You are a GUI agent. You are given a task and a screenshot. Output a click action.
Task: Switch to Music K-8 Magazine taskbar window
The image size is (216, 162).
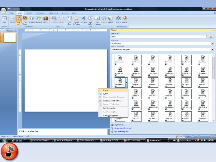point(63,140)
